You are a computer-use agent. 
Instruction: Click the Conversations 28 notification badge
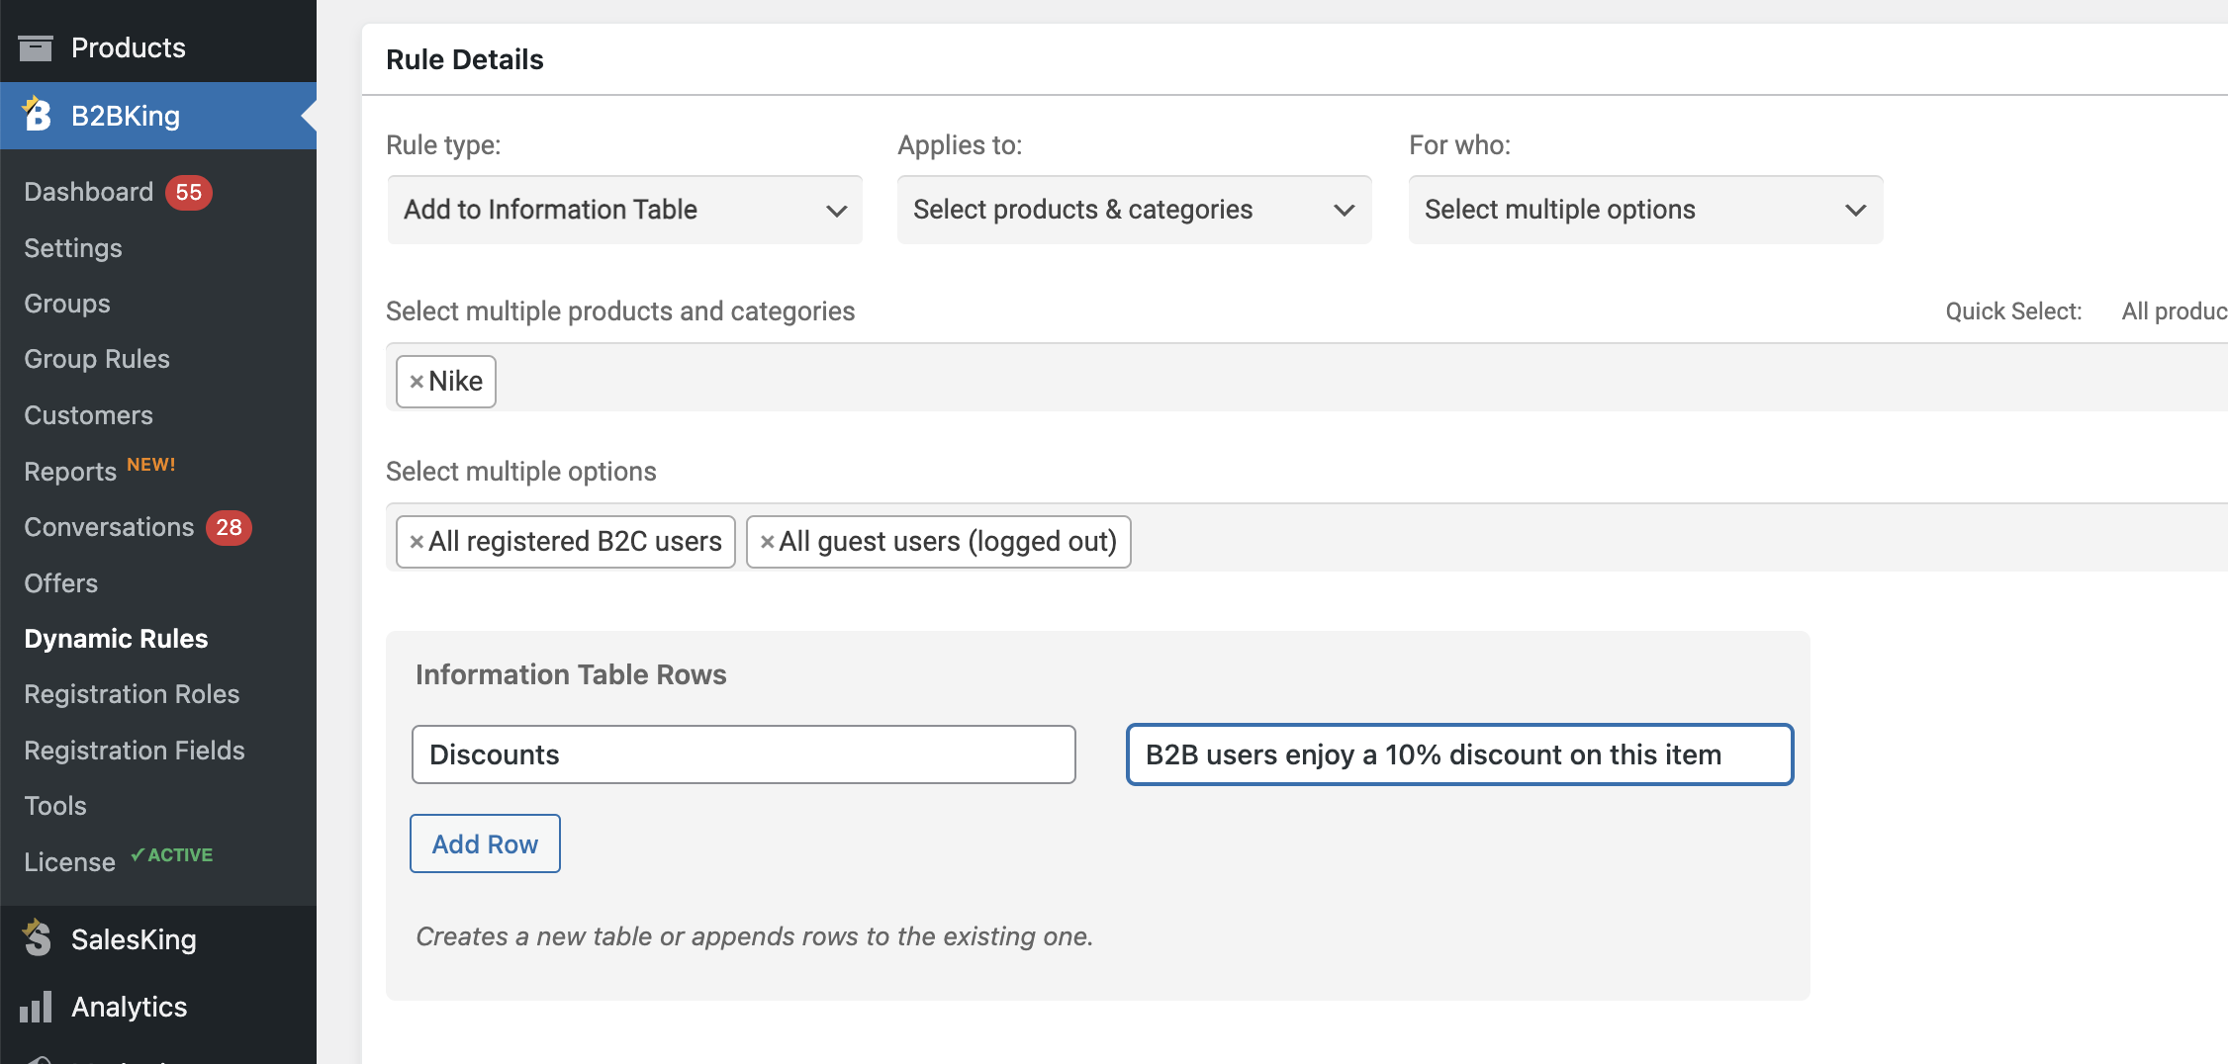pos(230,527)
